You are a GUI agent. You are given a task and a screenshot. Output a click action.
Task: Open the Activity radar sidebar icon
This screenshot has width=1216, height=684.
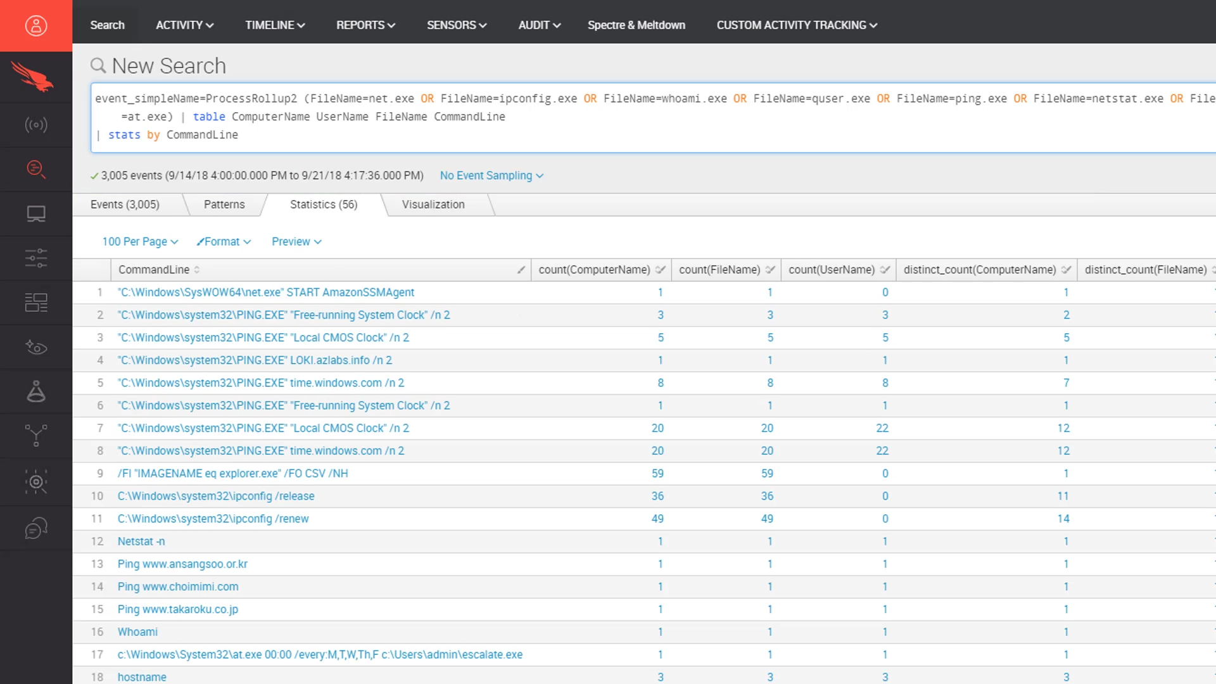[36, 125]
